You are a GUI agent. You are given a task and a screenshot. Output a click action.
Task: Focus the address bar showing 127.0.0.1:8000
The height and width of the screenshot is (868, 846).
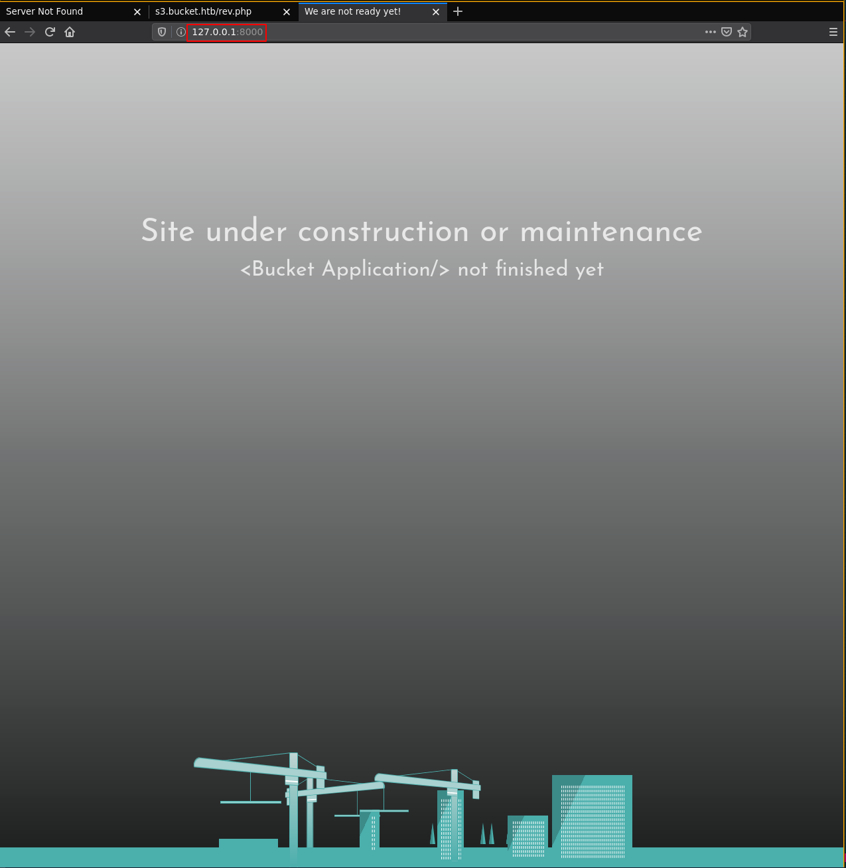464,32
